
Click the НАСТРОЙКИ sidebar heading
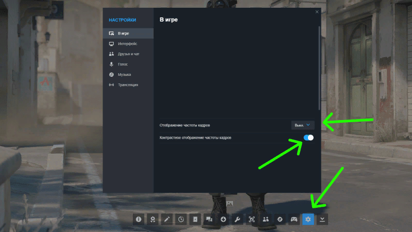(x=123, y=20)
